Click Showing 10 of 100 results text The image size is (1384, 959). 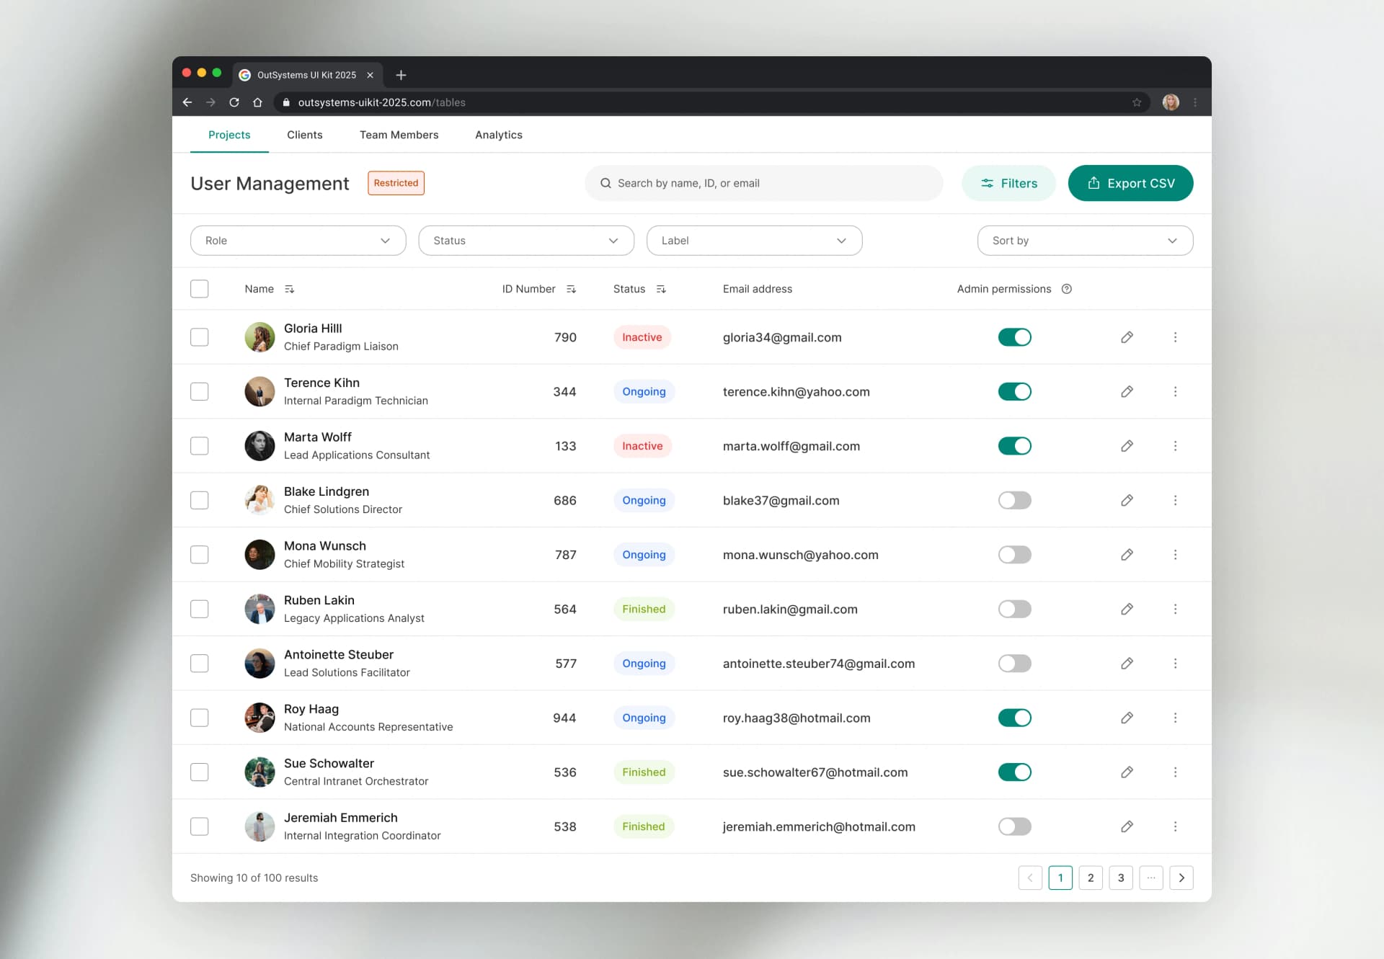click(x=254, y=878)
